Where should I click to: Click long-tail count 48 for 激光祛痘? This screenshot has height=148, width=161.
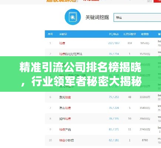(x=130, y=97)
